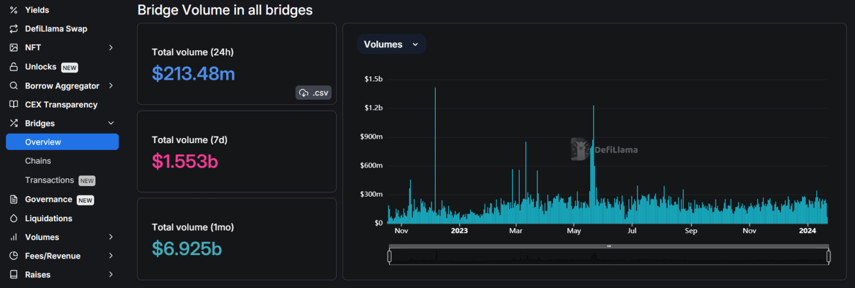Expand the Fees/Revenue submenu chevron
This screenshot has height=288, width=855.
[x=111, y=256]
